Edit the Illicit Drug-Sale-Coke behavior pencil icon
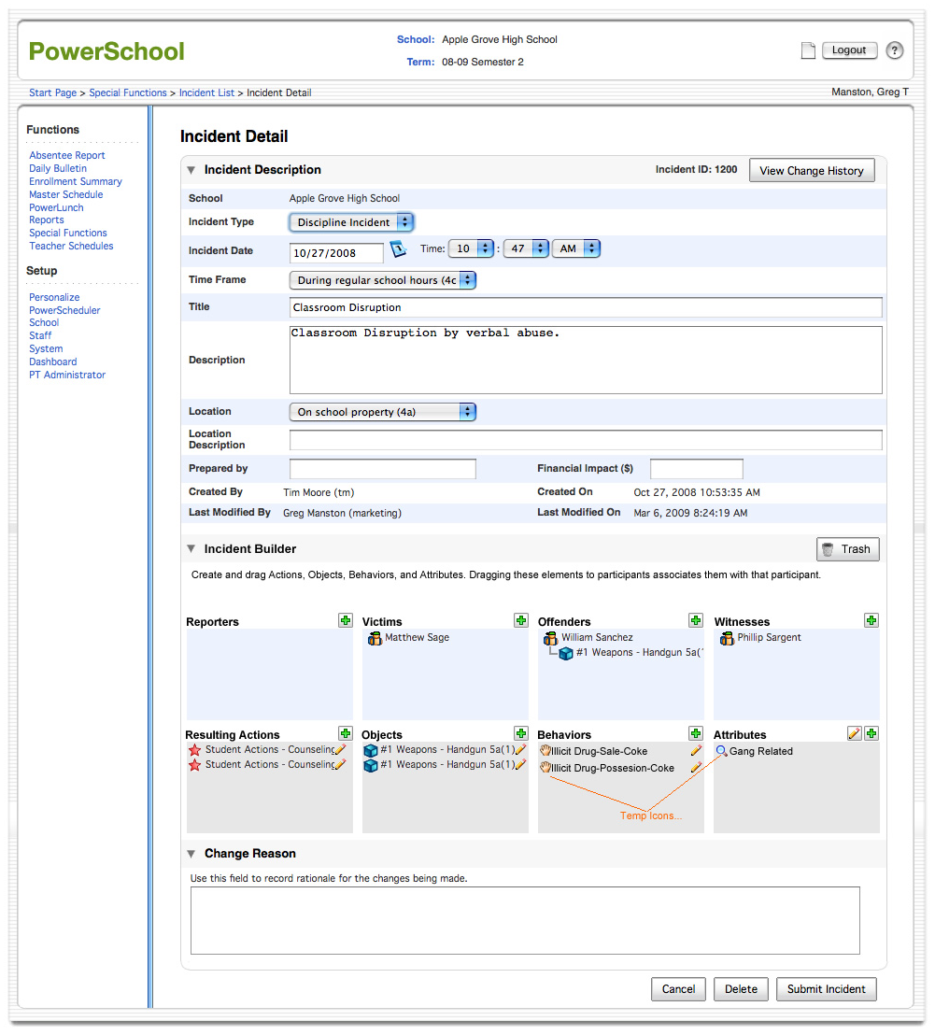This screenshot has width=935, height=1035. tap(696, 751)
